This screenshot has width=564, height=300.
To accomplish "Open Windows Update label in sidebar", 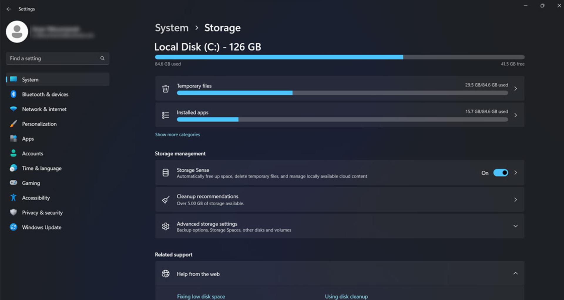I will click(42, 227).
